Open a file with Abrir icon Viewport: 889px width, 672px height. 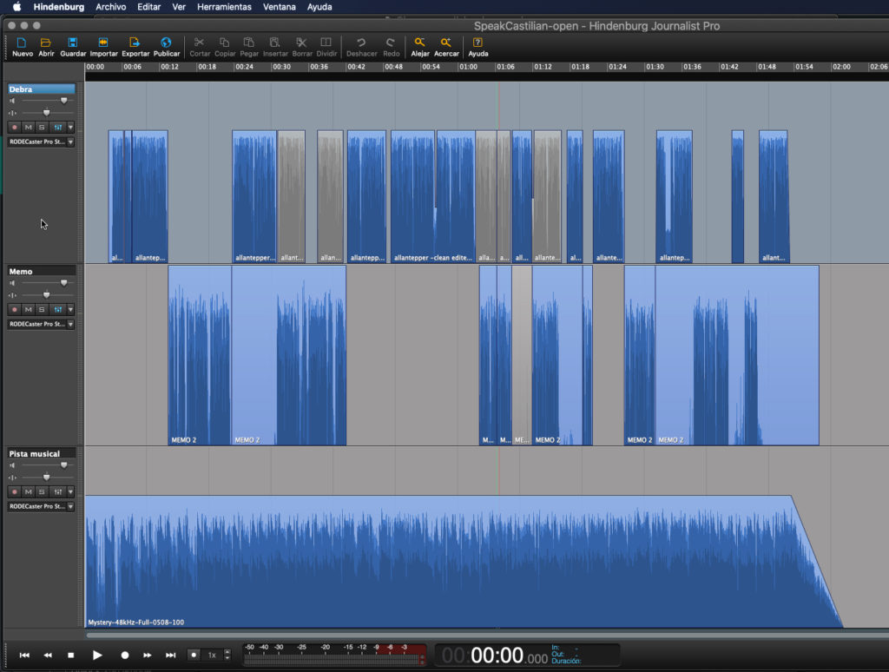tap(46, 47)
